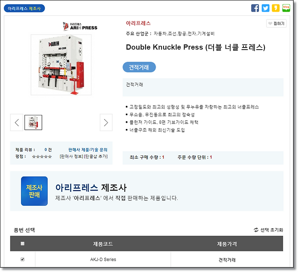298x272 pixels.
Task: Click the 아리프레스 제조사 blue badge
Action: pyautogui.click(x=24, y=9)
